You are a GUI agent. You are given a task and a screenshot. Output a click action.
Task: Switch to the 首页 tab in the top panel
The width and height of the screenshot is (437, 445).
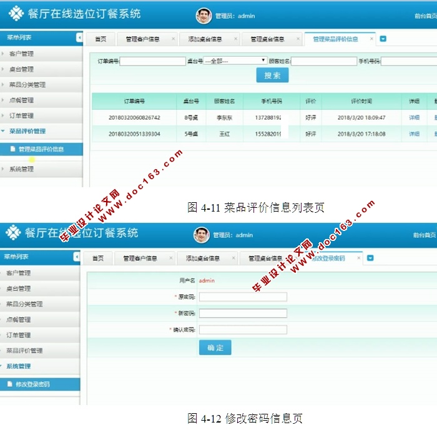101,39
